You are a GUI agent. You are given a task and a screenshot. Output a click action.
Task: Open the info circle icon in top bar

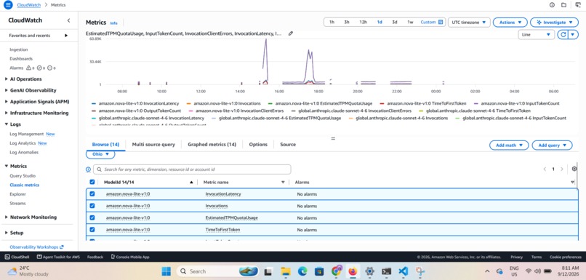pyautogui.click(x=552, y=5)
